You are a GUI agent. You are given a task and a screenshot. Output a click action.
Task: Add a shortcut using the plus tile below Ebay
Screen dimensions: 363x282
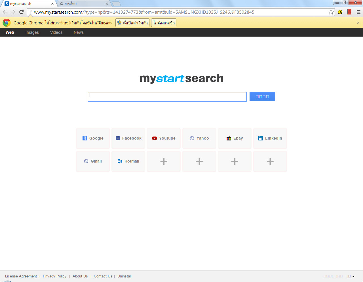[235, 161]
